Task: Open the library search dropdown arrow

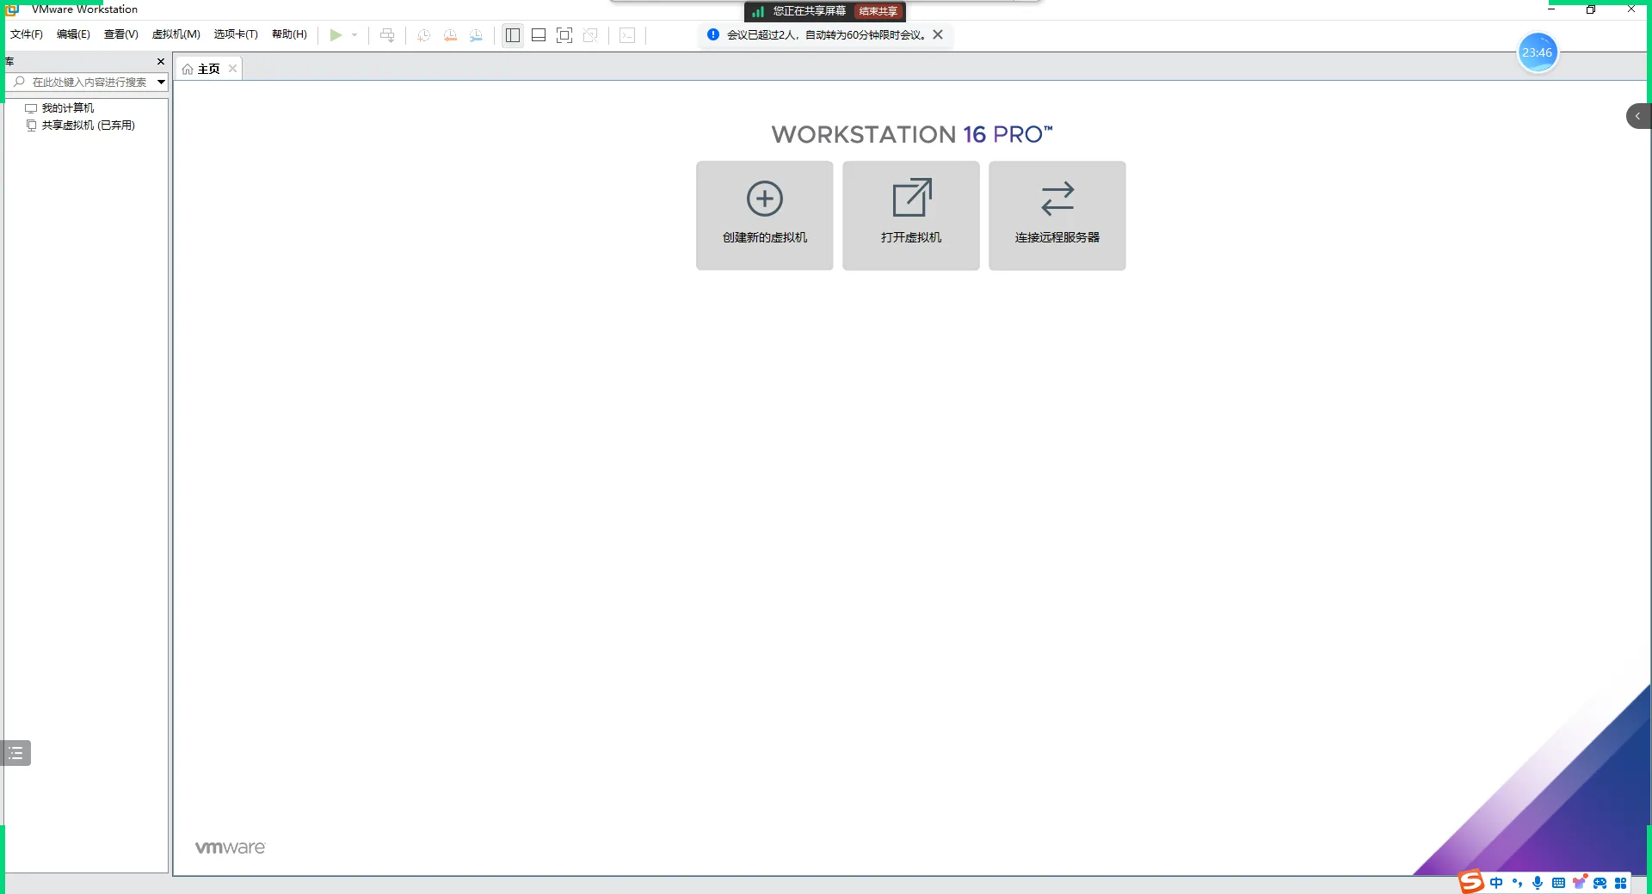Action: point(161,82)
